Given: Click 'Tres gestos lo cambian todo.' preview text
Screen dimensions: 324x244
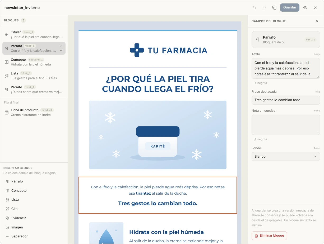Looking at the screenshot, I should [158, 203].
